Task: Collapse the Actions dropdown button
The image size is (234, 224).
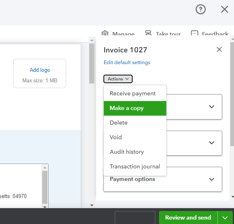Action: 118,79
